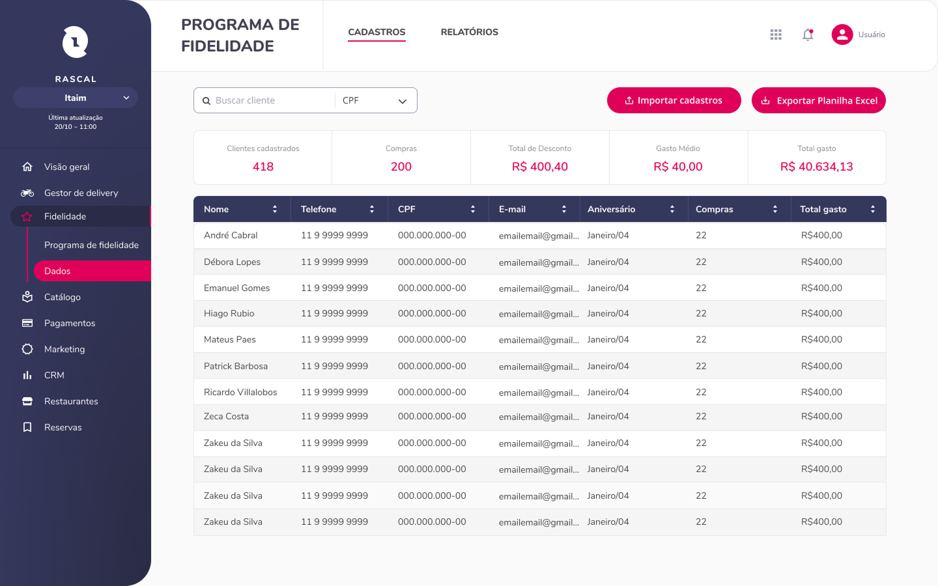Open the Catálogo icon in the sidebar
This screenshot has height=586, width=938.
(x=27, y=297)
